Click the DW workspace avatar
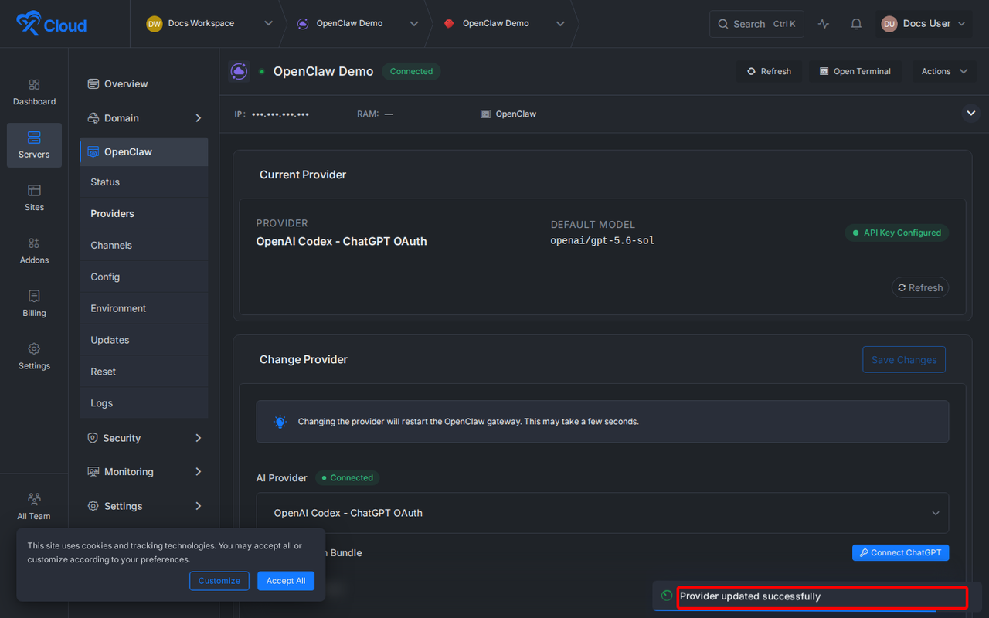The width and height of the screenshot is (989, 618). pos(155,24)
